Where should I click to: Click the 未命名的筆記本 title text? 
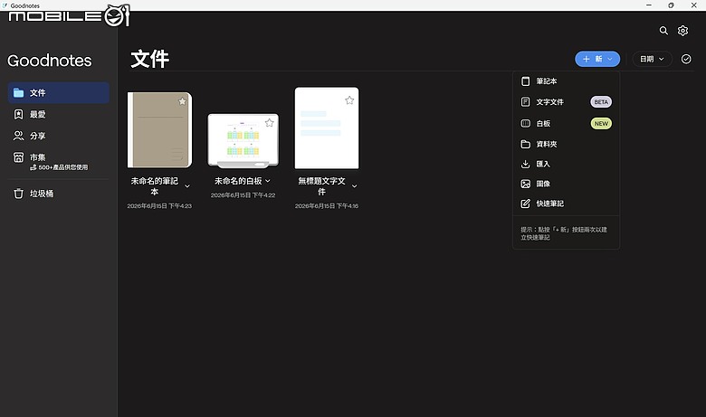coord(155,186)
